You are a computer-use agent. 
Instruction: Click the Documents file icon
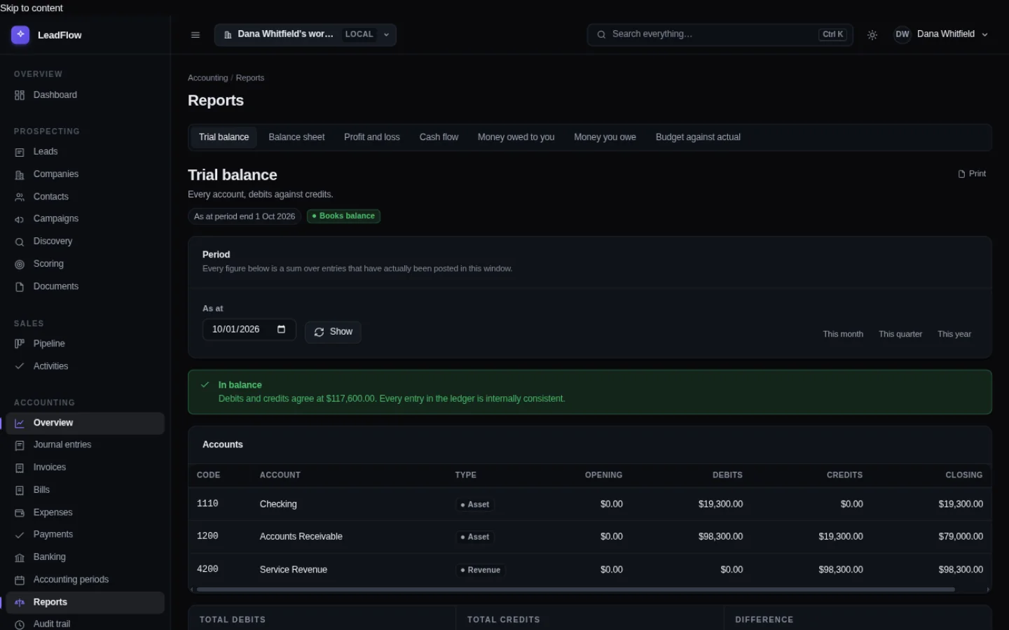coord(20,287)
